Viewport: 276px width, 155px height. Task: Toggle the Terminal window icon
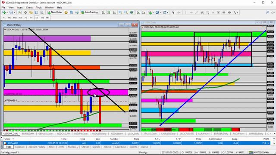click(x=36, y=12)
